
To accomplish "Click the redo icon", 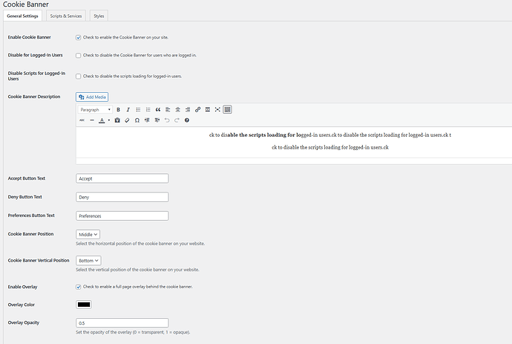I will point(177,120).
